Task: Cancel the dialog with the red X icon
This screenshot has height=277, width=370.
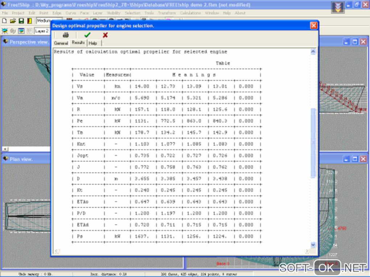Action: coord(105,35)
